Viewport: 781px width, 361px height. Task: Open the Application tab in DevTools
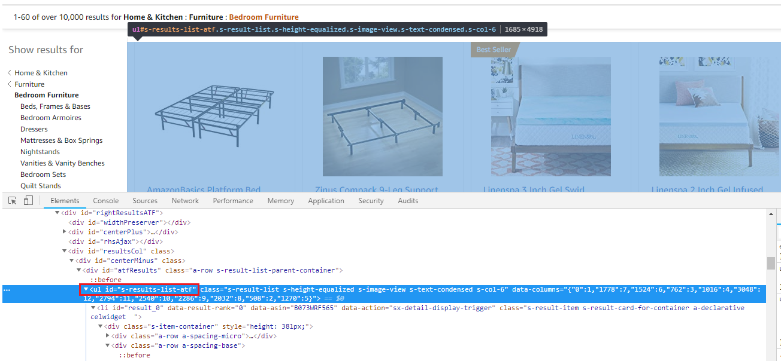[326, 201]
